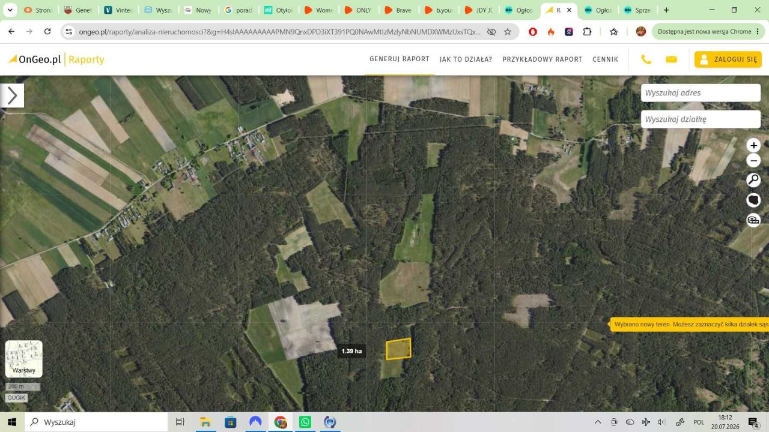Go to PRZYKŁADOWY RAPORT page
Viewport: 769px width, 432px height.
pos(543,59)
